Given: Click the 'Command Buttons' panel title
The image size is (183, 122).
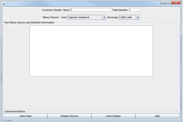Looking at the screenshot, I should coord(14,111).
